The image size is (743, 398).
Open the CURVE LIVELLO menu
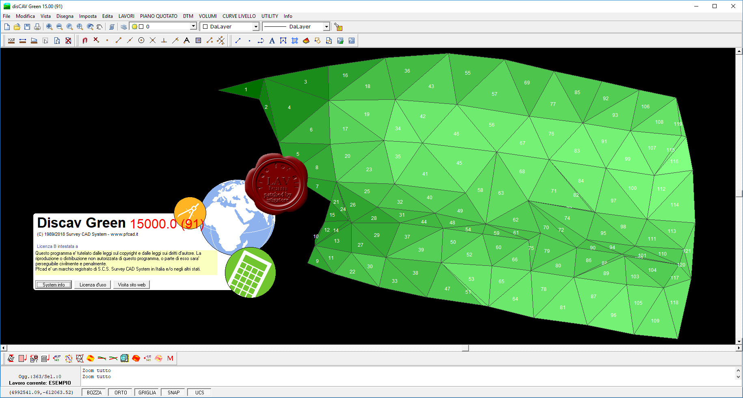239,16
